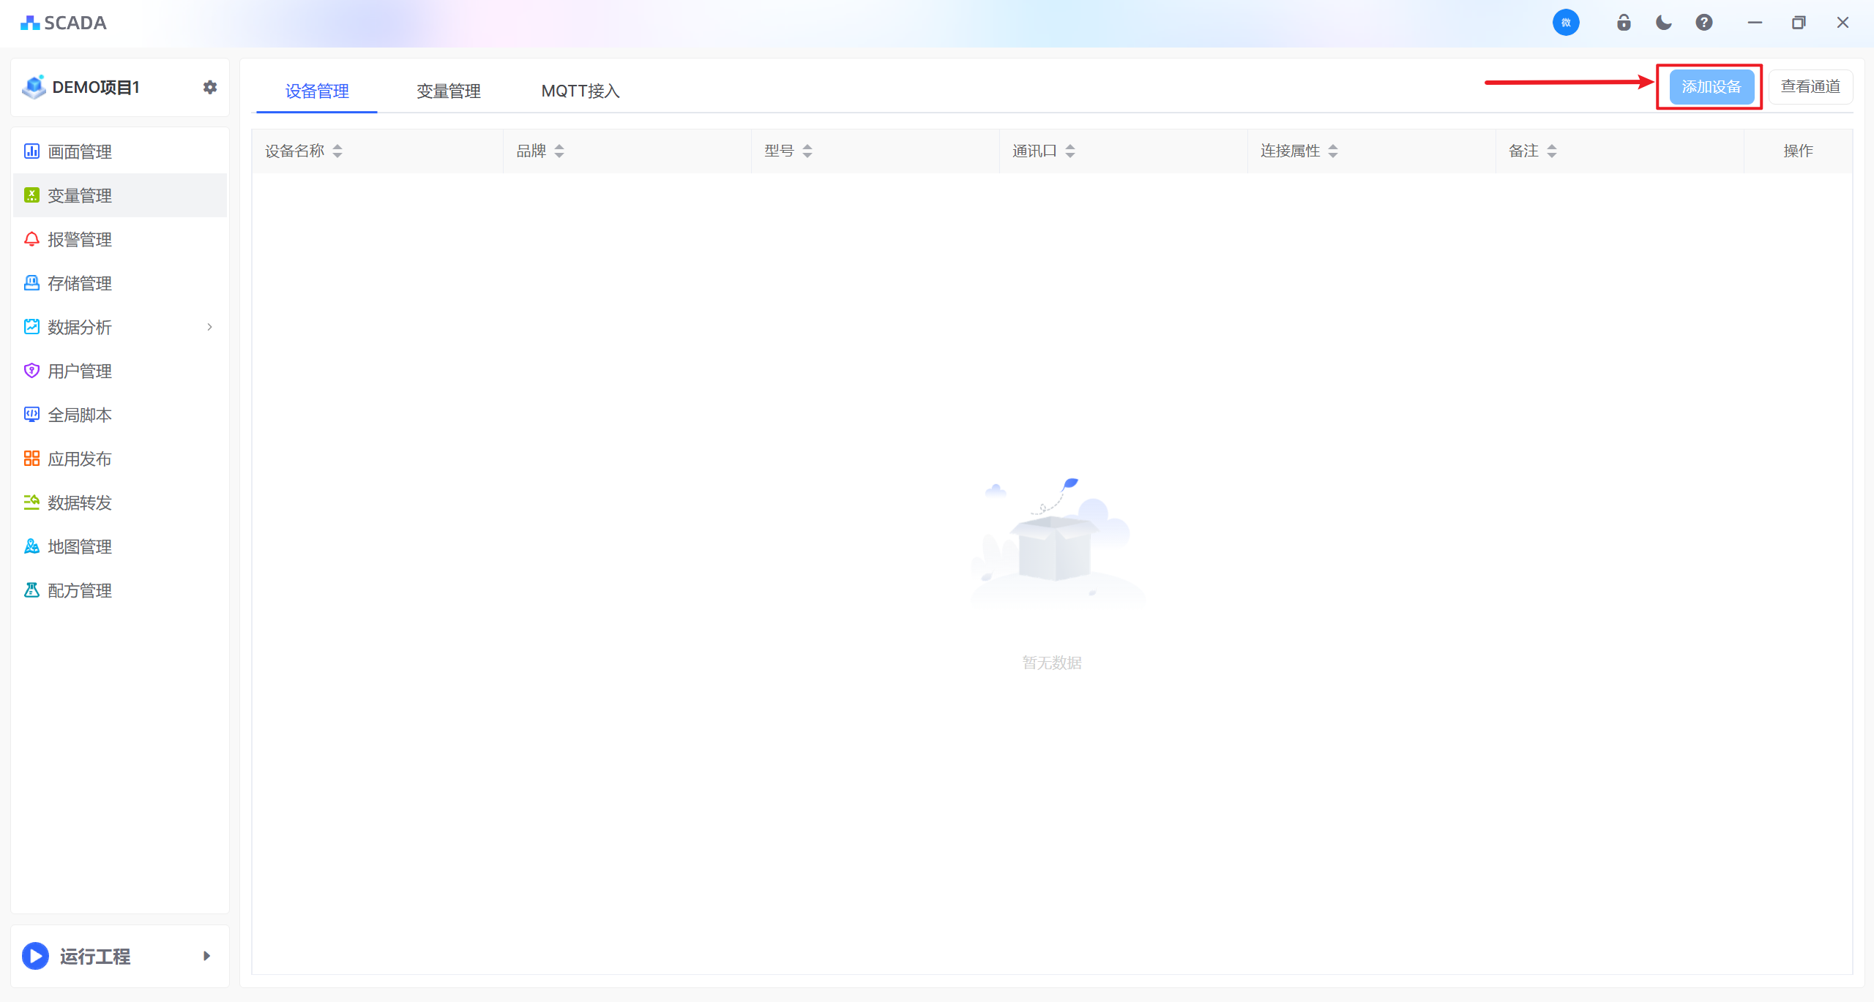The width and height of the screenshot is (1874, 1002).
Task: Select 报警管理 bell icon item
Action: tap(80, 239)
